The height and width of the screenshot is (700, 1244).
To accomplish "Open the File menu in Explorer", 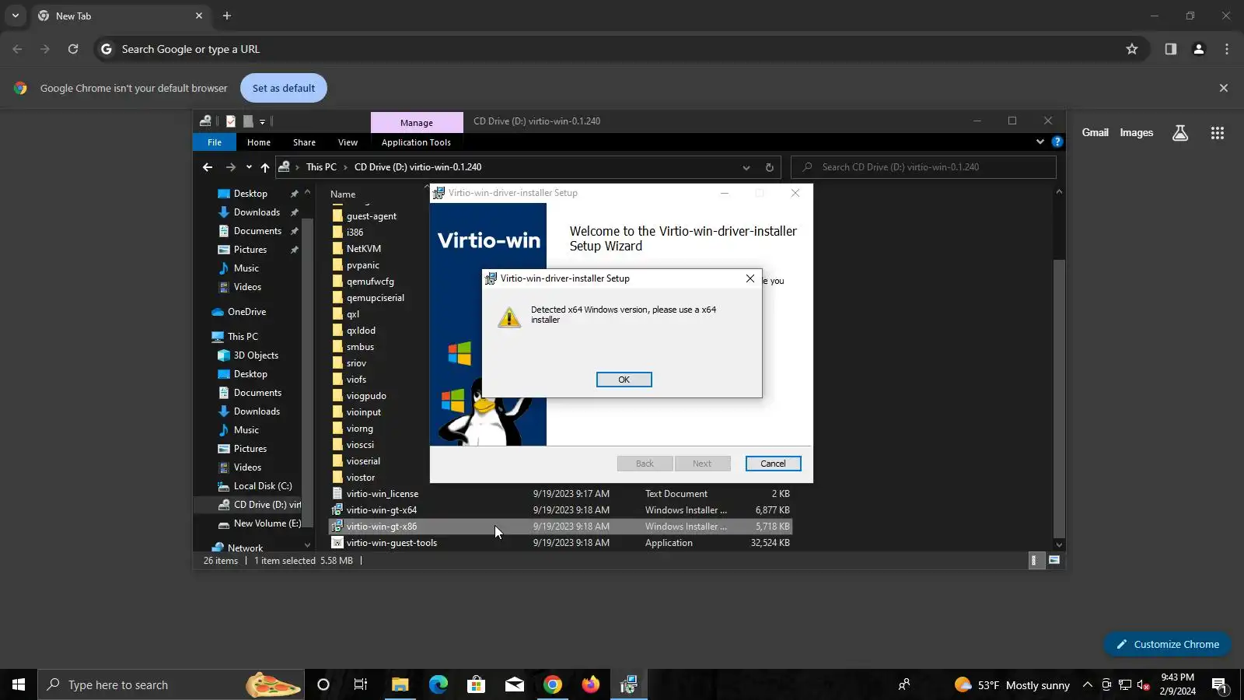I will pyautogui.click(x=215, y=142).
